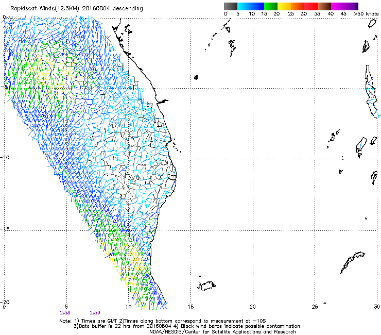Click the magenta 40–45 knots legend segment
Image resolution: width=381 pixels, height=335 pixels.
(338, 6)
